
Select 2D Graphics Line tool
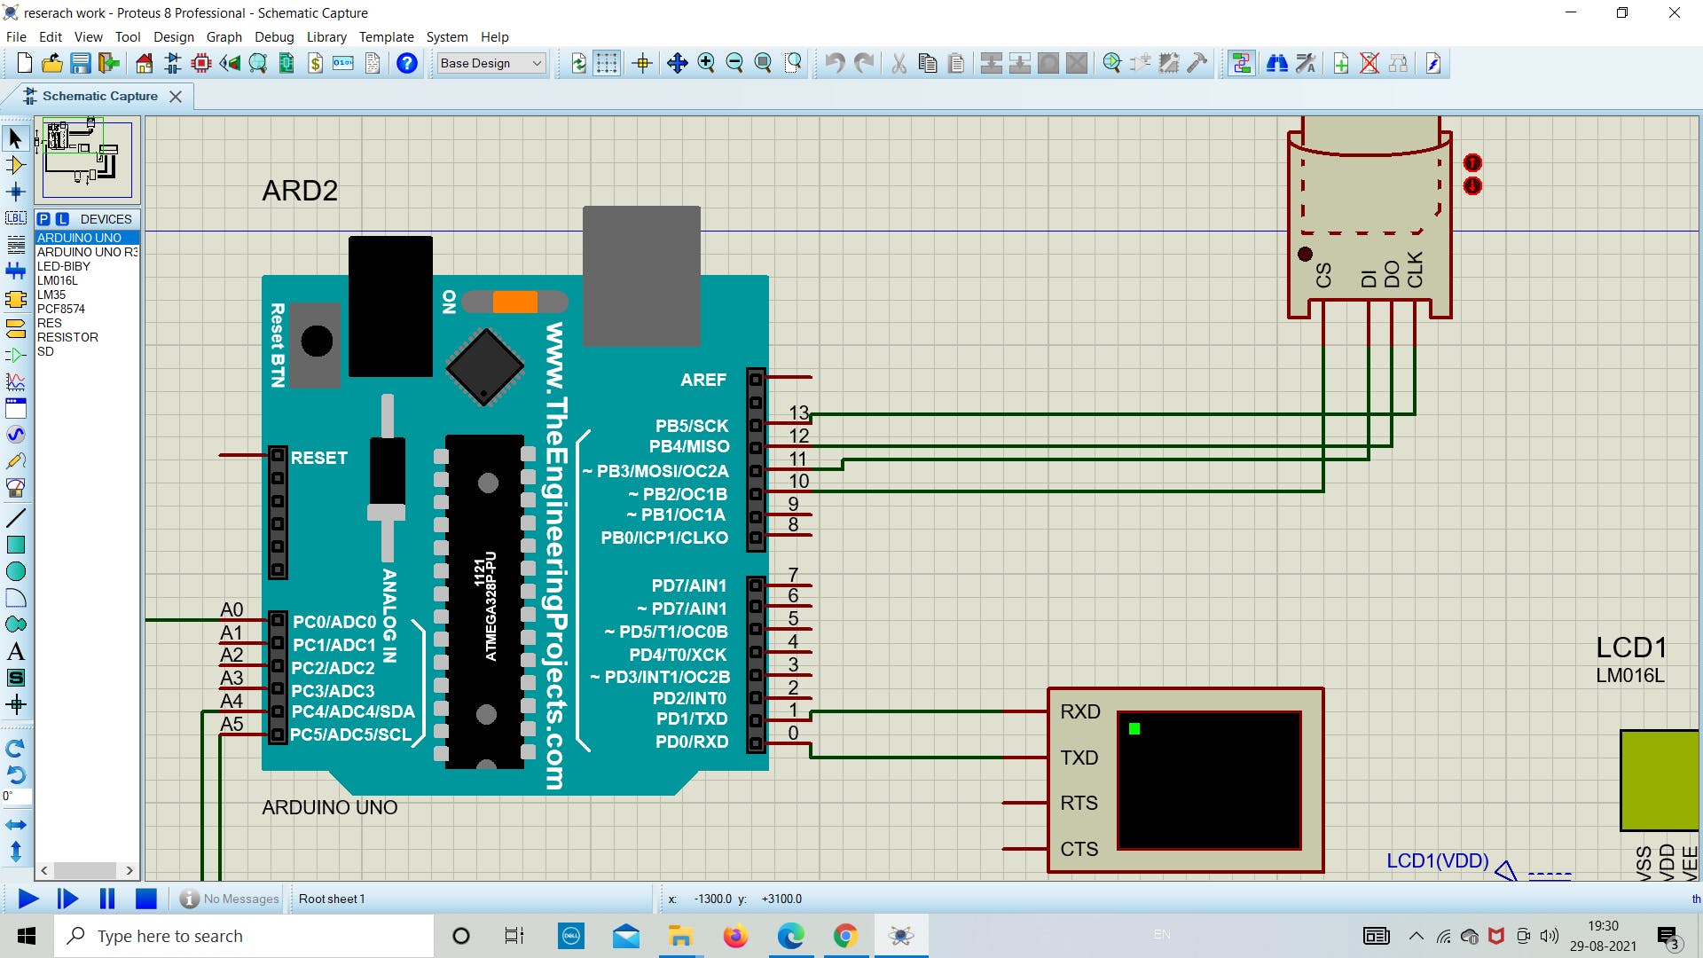point(15,518)
